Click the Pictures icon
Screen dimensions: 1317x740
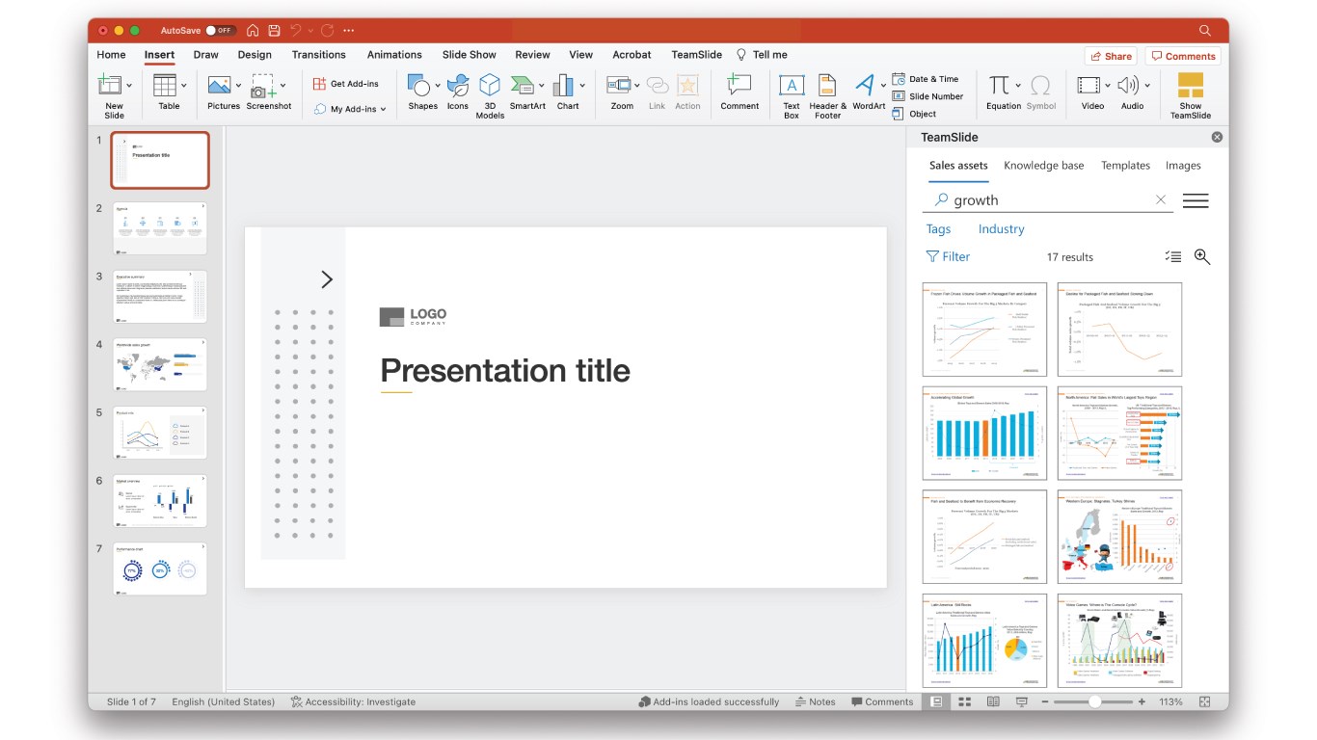pyautogui.click(x=219, y=85)
